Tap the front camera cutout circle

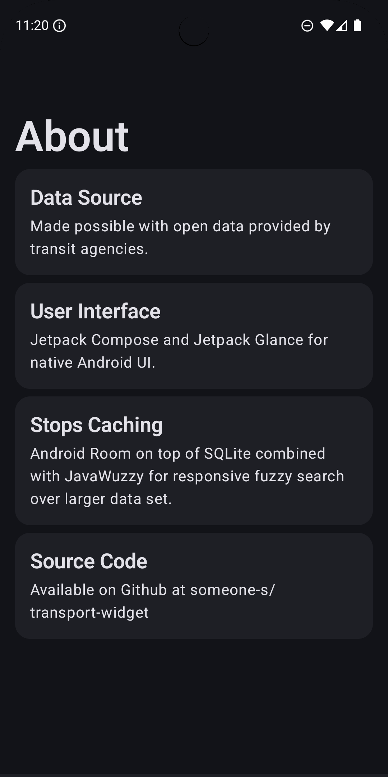(194, 31)
